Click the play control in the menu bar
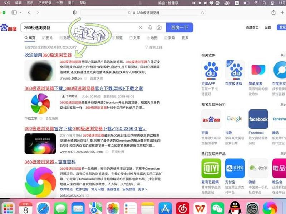Viewport: 286px width, 214px height. coord(200,3)
